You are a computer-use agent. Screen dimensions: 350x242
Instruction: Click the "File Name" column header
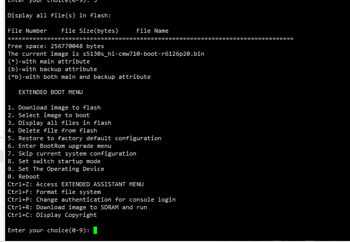(152, 31)
